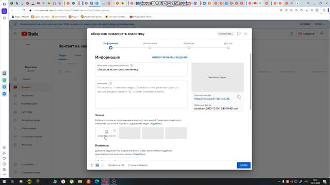Click the file explorer icon in the taskbar
The image size is (330, 185).
click(x=80, y=181)
